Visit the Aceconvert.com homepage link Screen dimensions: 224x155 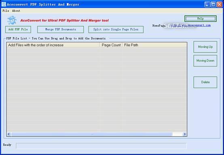(191, 25)
